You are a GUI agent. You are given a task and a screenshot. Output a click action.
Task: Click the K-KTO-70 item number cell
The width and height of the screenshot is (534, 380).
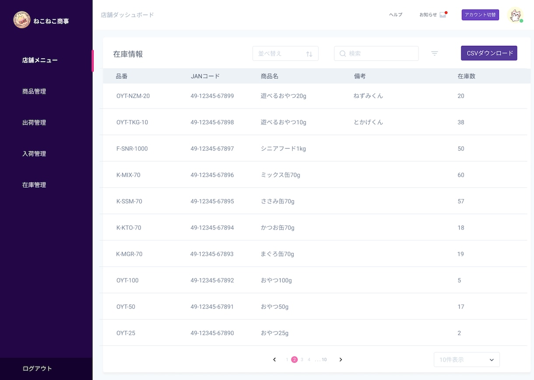coord(129,228)
